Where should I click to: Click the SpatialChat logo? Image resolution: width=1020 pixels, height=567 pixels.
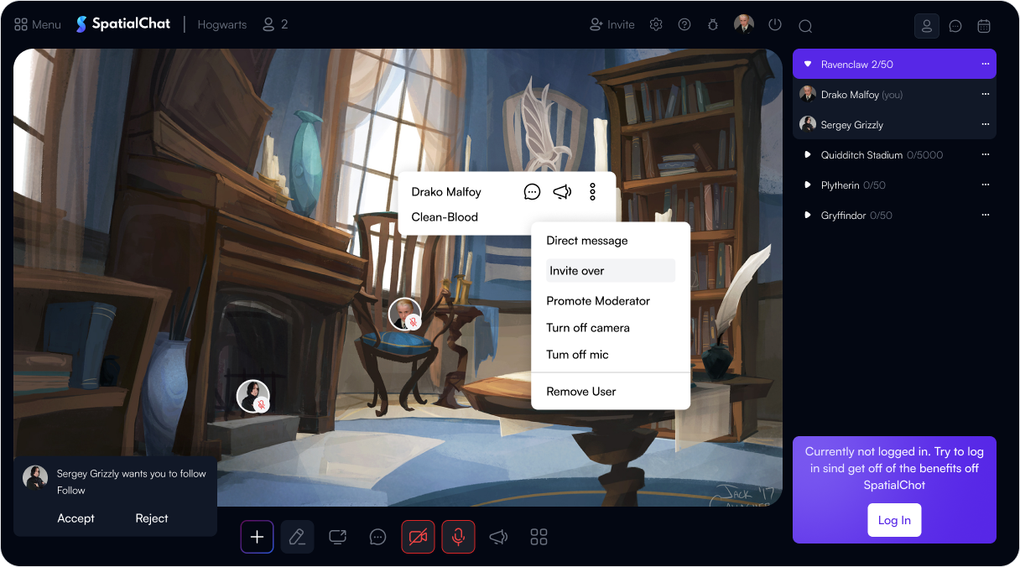point(122,24)
